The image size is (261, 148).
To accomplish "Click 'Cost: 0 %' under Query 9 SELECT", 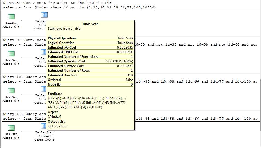I will [x=11, y=64].
